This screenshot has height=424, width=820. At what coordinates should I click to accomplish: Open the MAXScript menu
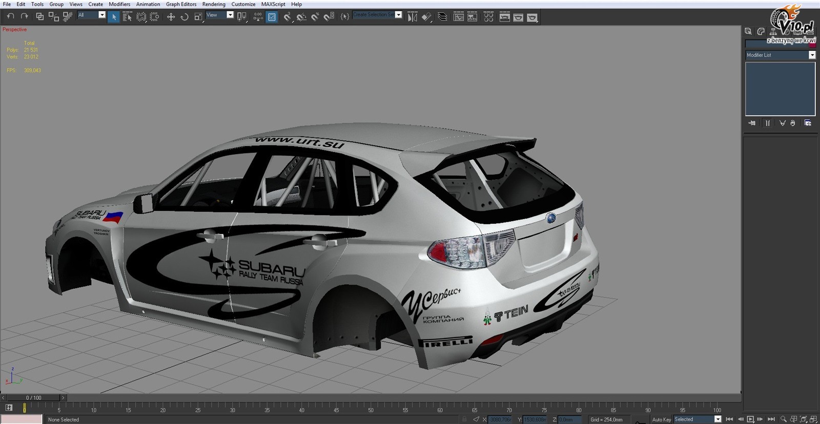point(273,4)
